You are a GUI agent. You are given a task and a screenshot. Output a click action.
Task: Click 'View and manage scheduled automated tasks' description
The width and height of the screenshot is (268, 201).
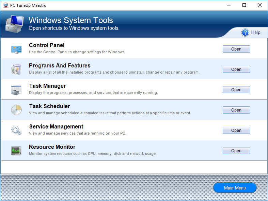click(110, 113)
